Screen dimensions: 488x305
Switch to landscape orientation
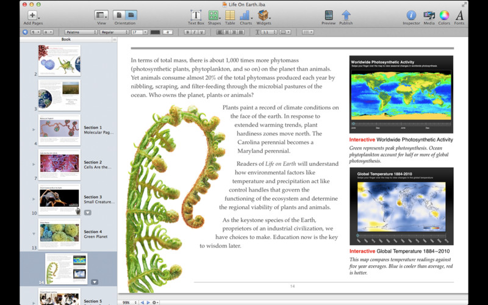[x=131, y=15]
